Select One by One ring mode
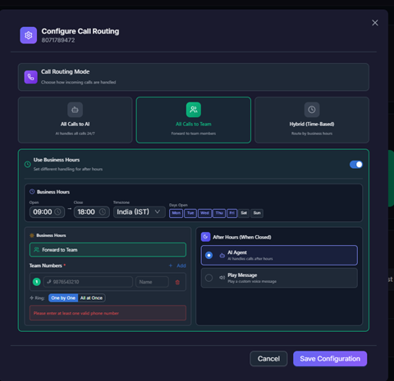This screenshot has height=381, width=394. [x=63, y=298]
